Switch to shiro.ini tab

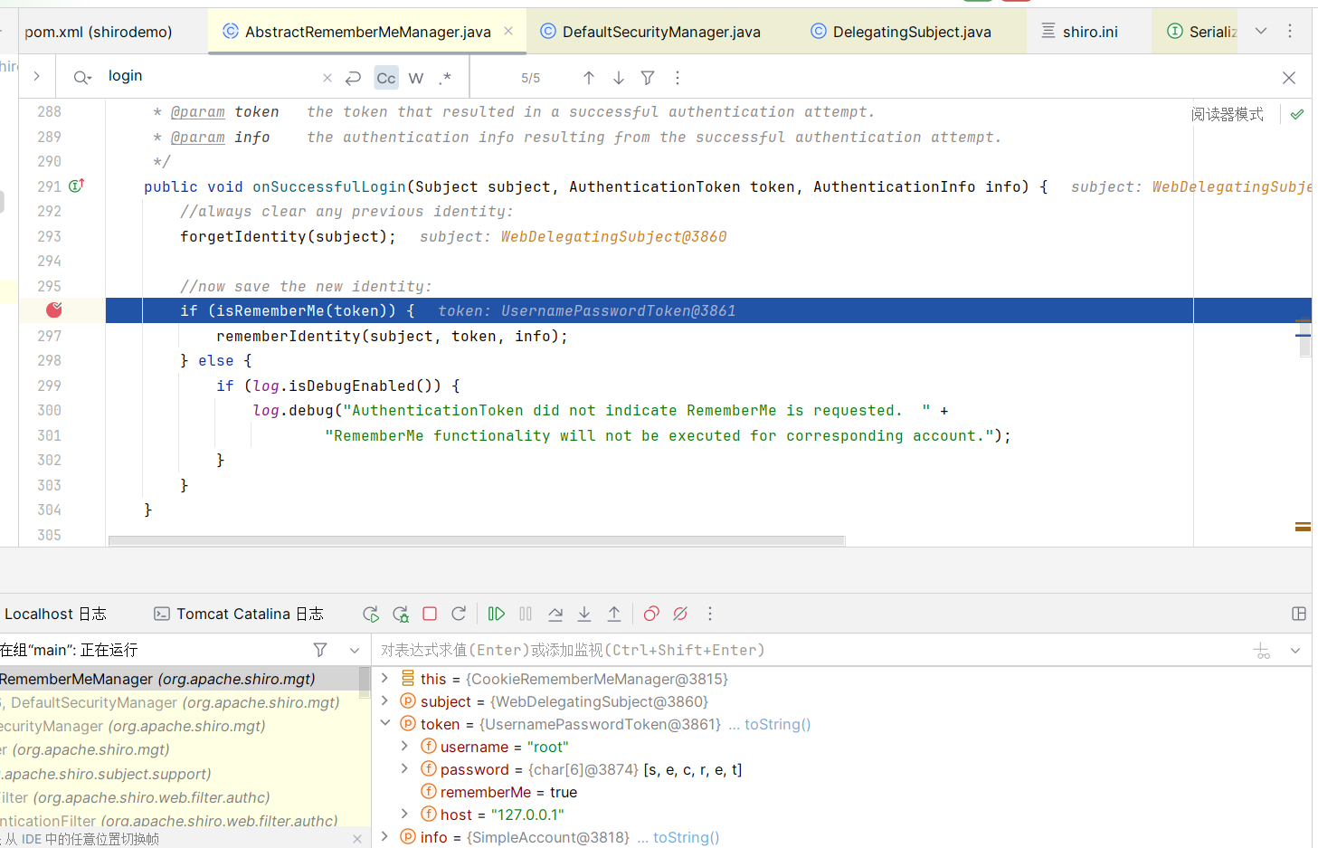pos(1080,32)
